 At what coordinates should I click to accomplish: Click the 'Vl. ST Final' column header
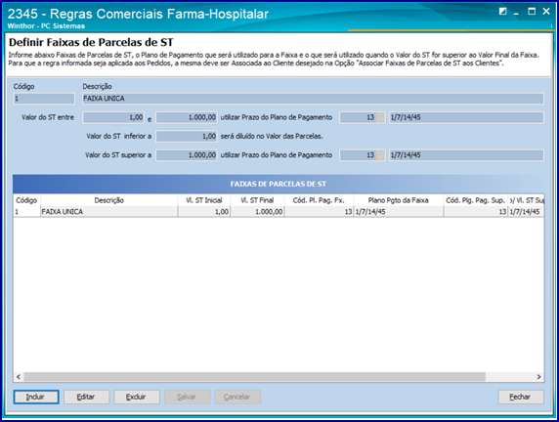[257, 200]
